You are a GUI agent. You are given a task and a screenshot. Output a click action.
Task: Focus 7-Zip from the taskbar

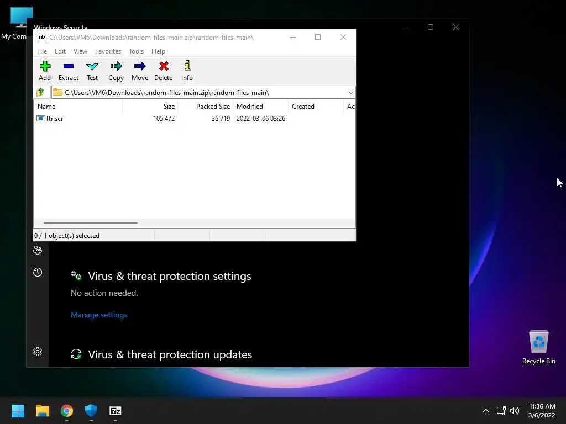[116, 411]
